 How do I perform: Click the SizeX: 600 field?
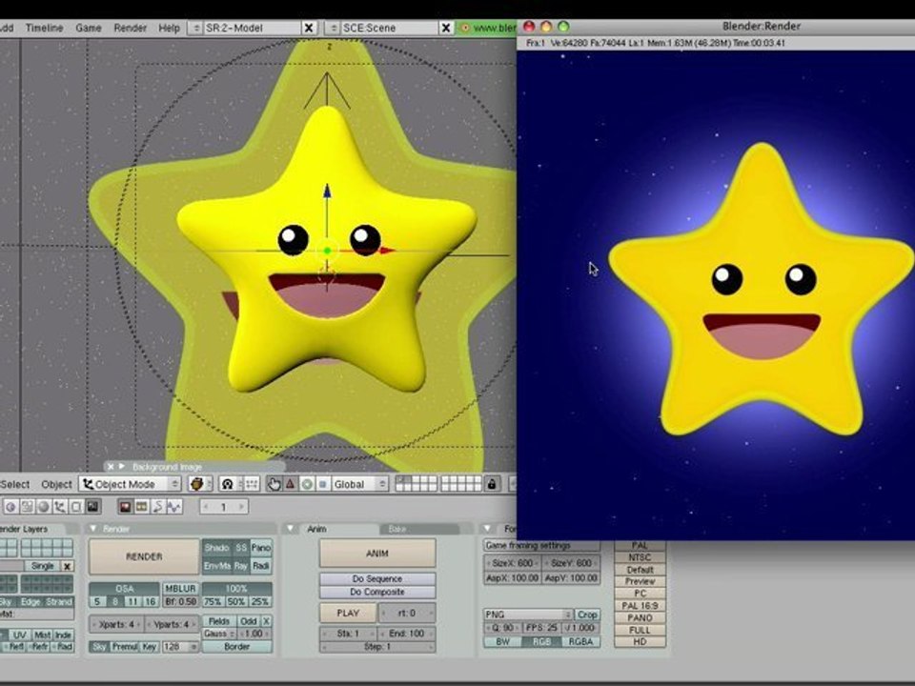[513, 563]
